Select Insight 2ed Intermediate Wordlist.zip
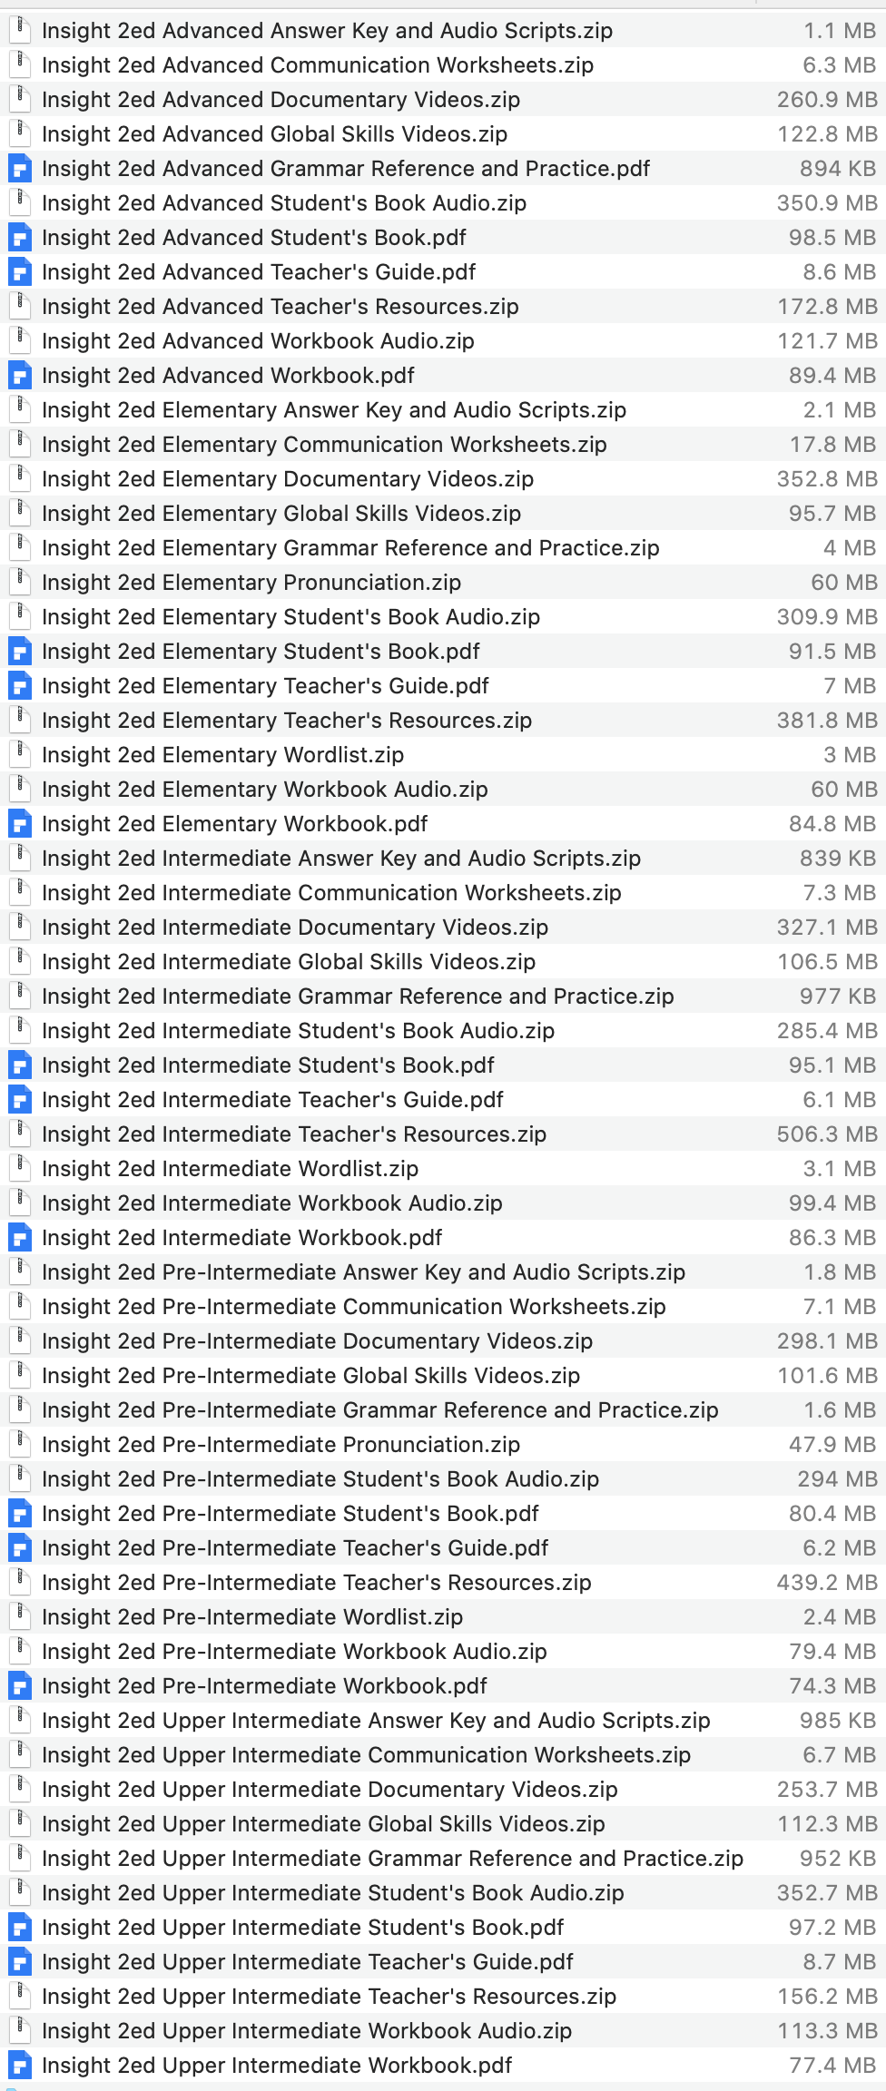Viewport: 886px width, 2091px height. pos(443,1168)
